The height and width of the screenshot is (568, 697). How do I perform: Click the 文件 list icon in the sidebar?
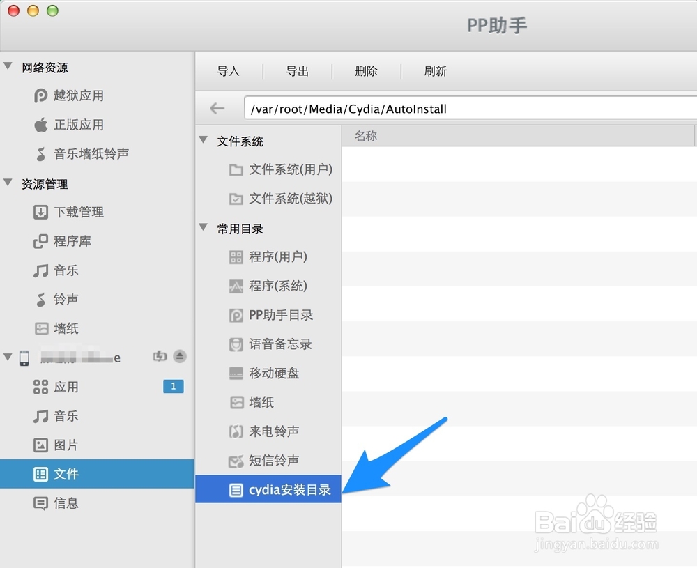[x=40, y=474]
